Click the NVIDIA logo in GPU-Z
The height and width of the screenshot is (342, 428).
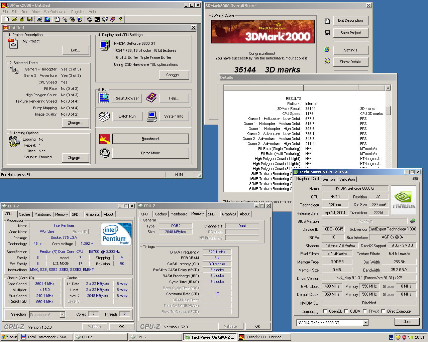tap(404, 200)
